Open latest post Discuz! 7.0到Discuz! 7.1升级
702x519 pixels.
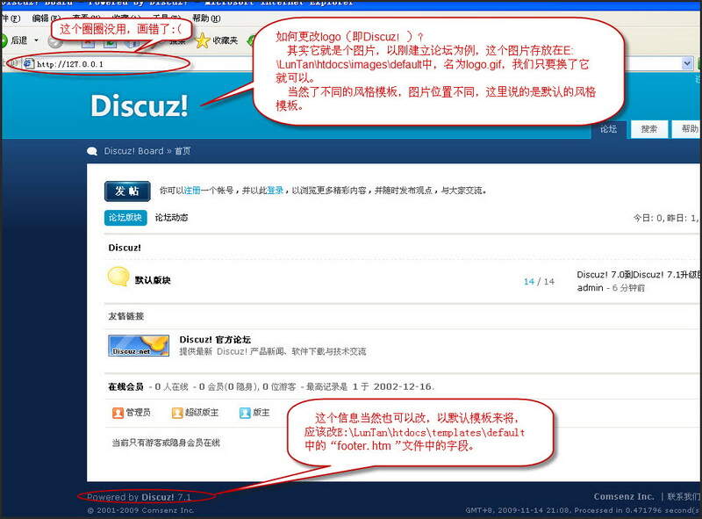point(639,274)
